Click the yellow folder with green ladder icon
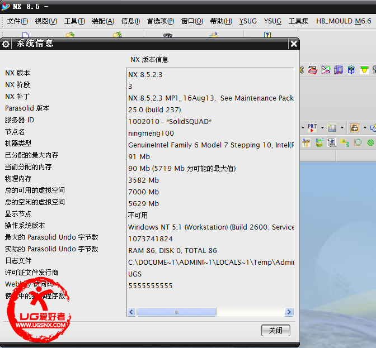The height and width of the screenshot is (348, 376). pos(345,143)
